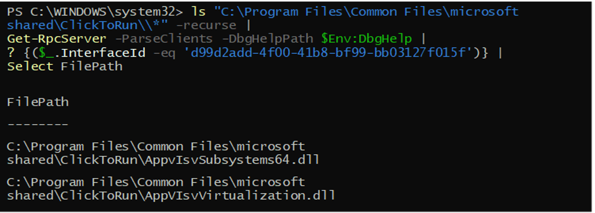Click the pipe symbol after -recurse

click(249, 25)
